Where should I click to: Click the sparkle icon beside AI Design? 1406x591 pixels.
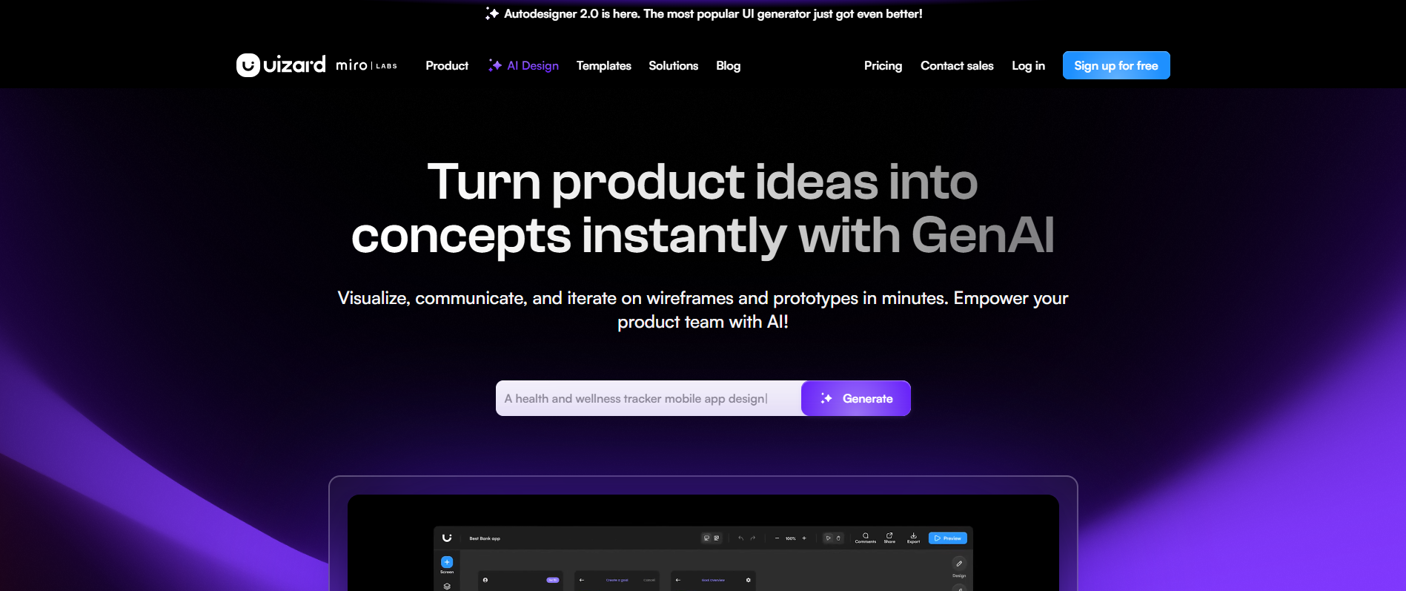point(495,65)
